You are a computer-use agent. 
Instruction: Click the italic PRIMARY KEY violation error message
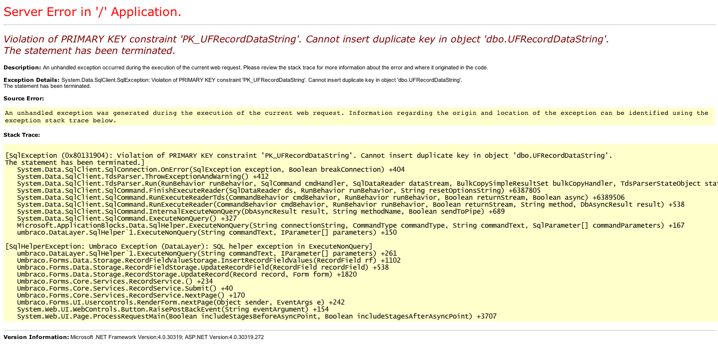click(x=306, y=39)
